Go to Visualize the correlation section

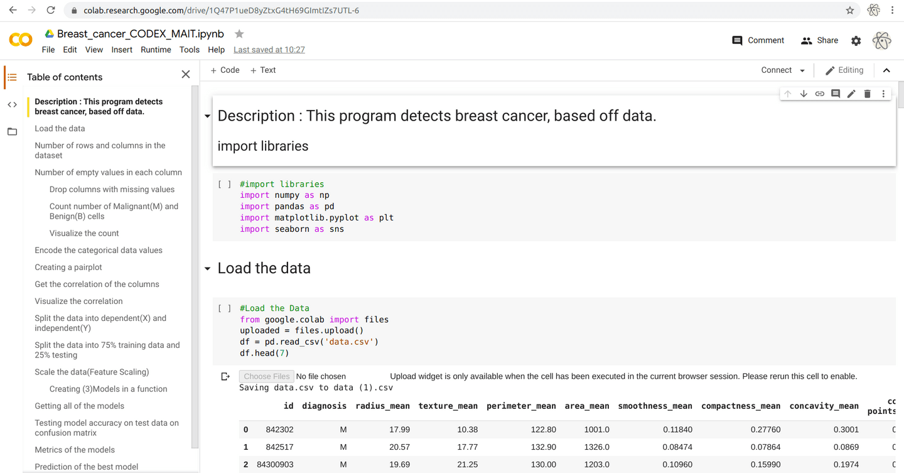point(78,301)
